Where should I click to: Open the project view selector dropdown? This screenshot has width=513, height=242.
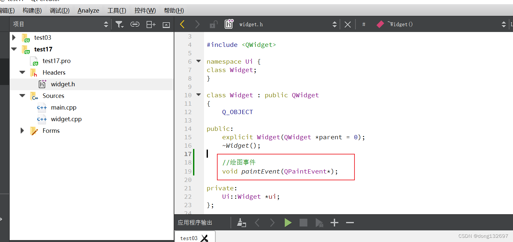click(x=106, y=24)
